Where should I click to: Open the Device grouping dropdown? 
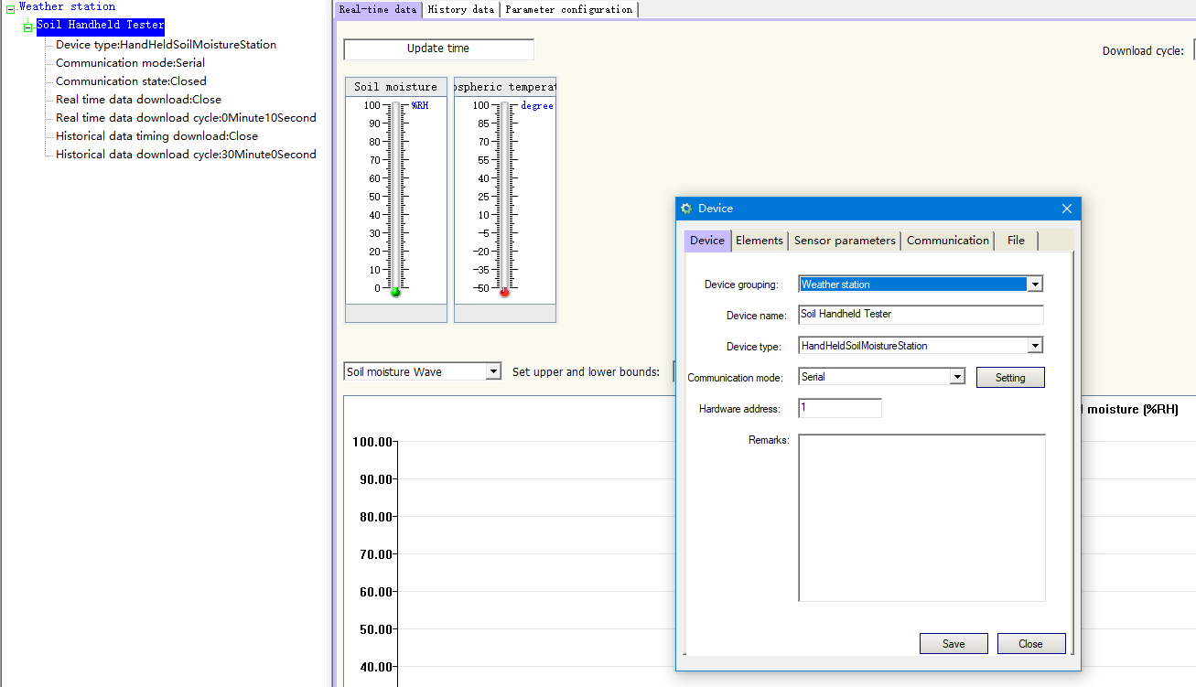click(x=1035, y=284)
